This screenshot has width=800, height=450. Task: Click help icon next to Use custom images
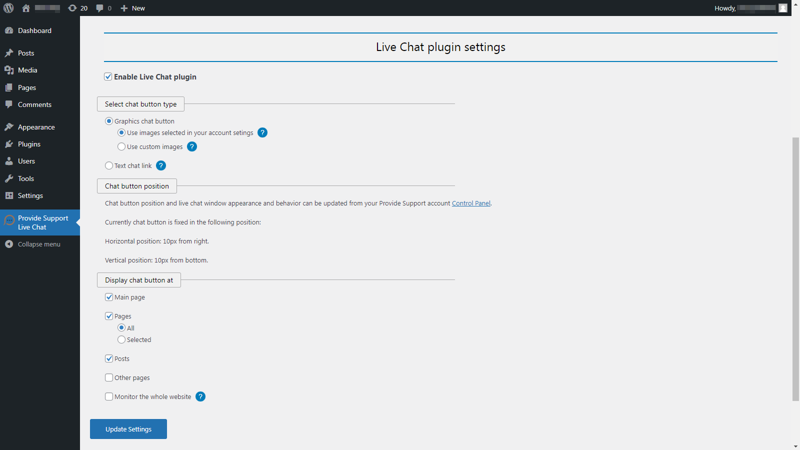(x=192, y=146)
